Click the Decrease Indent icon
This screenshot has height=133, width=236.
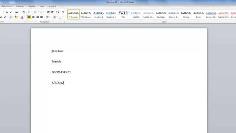tap(48, 12)
